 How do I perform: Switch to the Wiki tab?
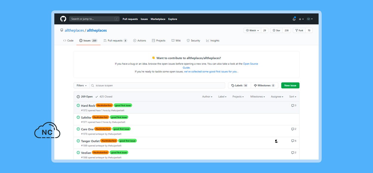pos(176,41)
